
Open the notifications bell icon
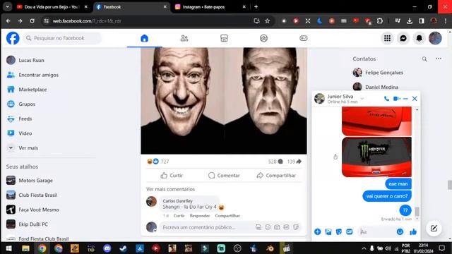pos(419,38)
